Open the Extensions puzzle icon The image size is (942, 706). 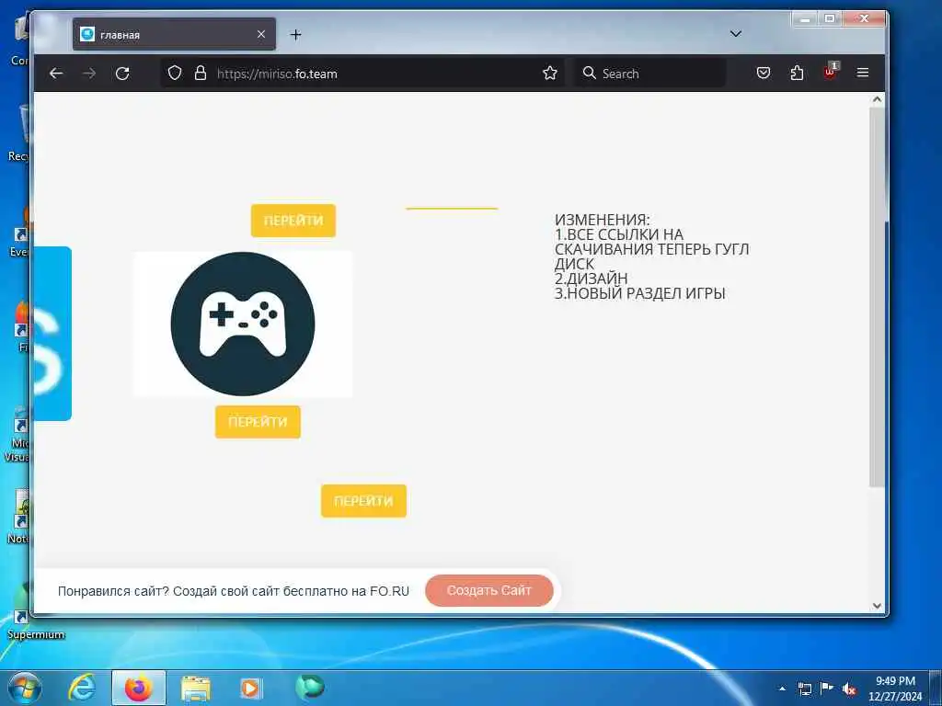pos(797,74)
